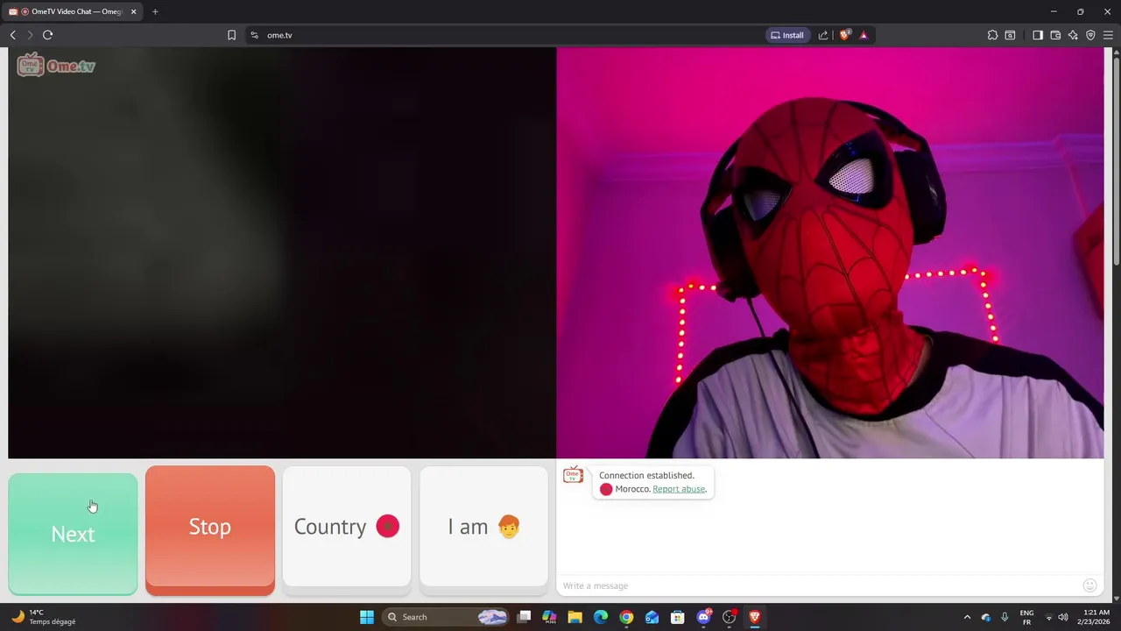Open Brave VPN shield icon

coord(1090,35)
